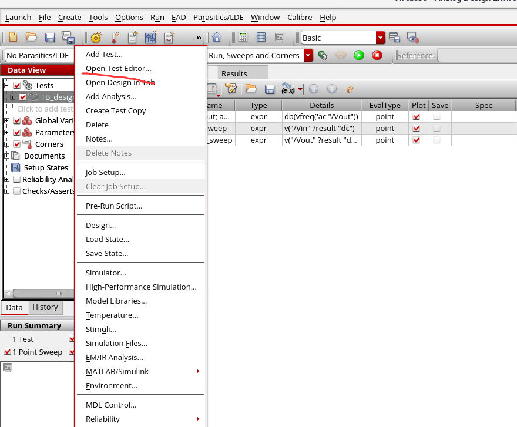Screen dimensions: 517x427
Task: Click the calculator toolbar icon
Action: pos(243,37)
